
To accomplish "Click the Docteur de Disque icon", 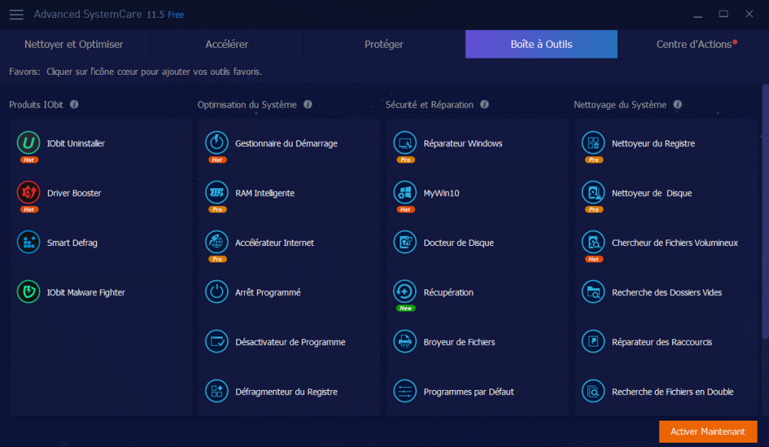I will coord(405,242).
